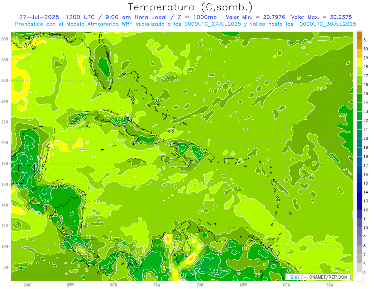Click the '75W' longitude axis label

click(157, 285)
